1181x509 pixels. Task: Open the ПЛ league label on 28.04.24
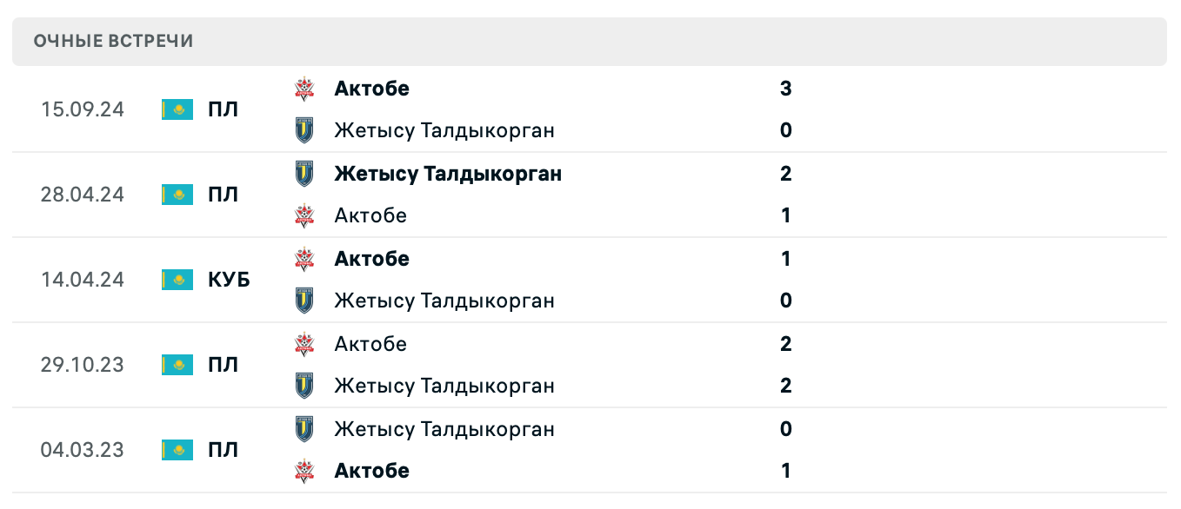(224, 195)
